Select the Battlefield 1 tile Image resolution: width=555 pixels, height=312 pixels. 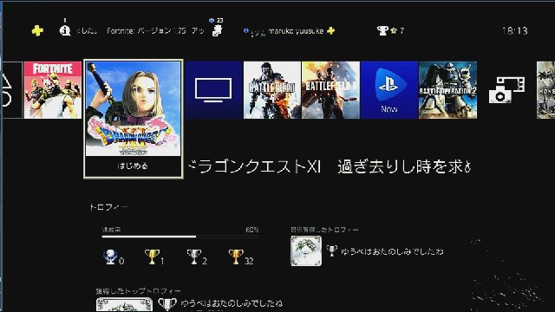coord(330,90)
